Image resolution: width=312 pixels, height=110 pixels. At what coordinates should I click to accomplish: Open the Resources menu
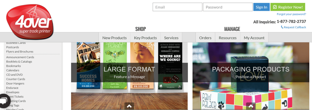(x=227, y=38)
